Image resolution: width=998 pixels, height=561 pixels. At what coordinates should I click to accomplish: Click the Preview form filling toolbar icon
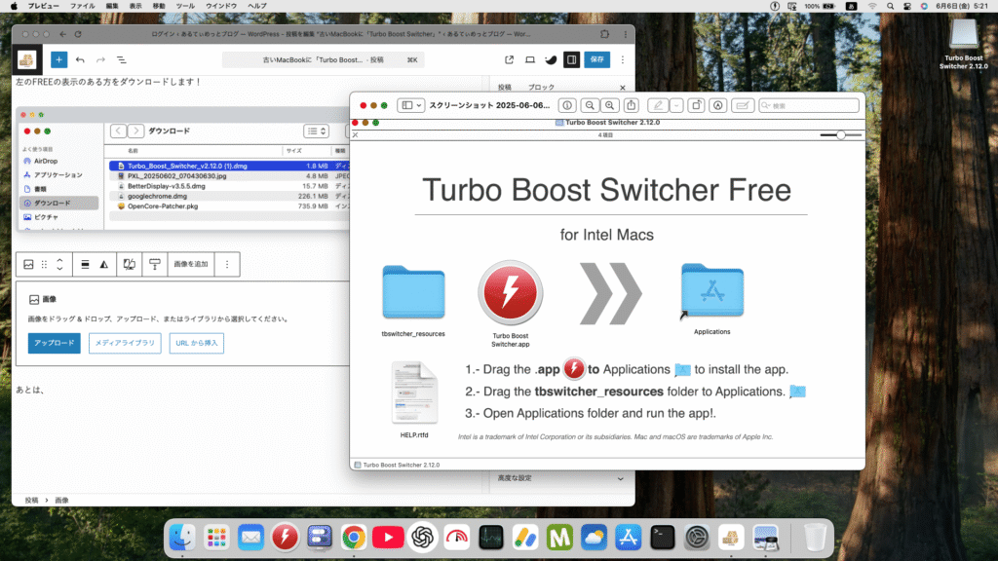742,105
